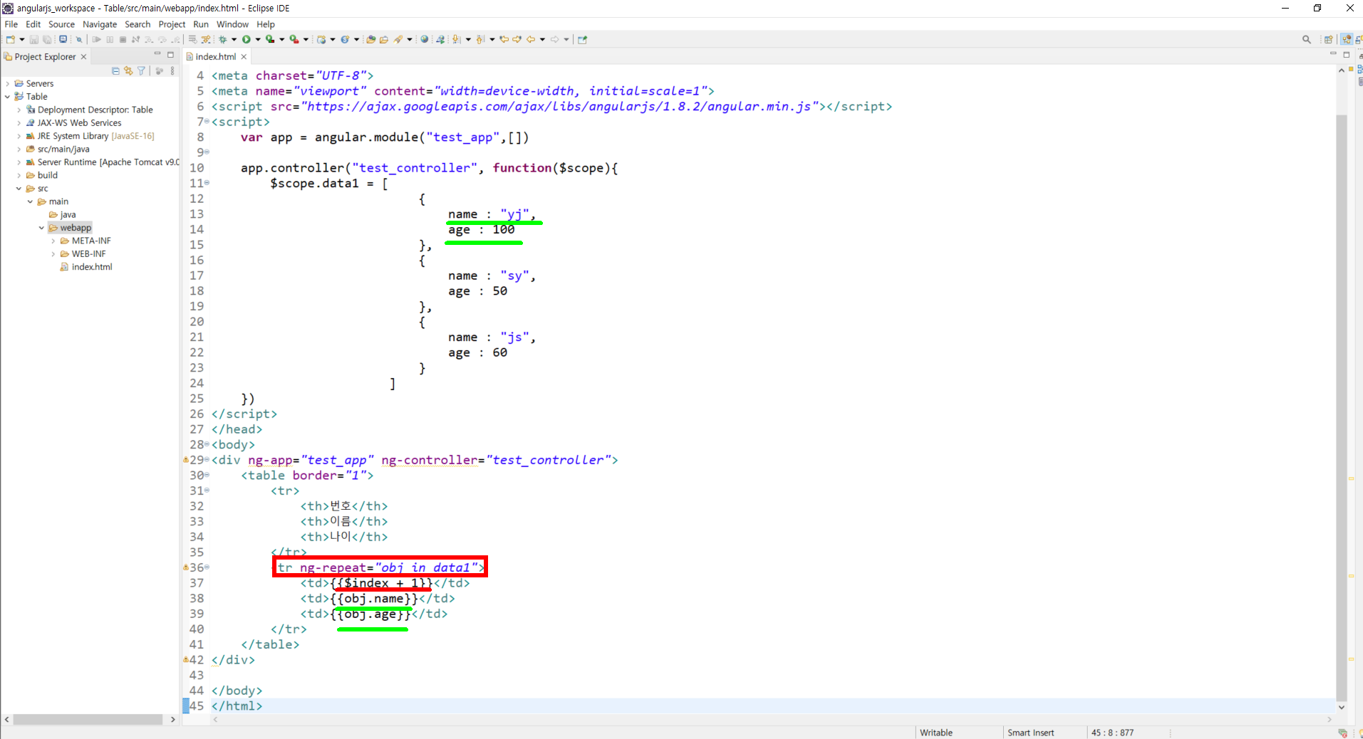The width and height of the screenshot is (1363, 739).
Task: Toggle code folding at line 11
Action: (x=207, y=182)
